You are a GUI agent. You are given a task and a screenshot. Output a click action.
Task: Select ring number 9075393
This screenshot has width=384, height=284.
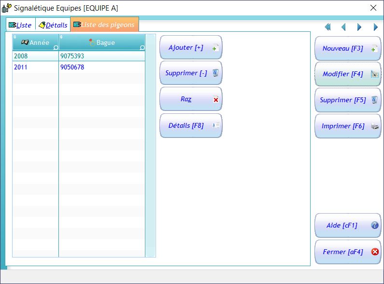102,56
